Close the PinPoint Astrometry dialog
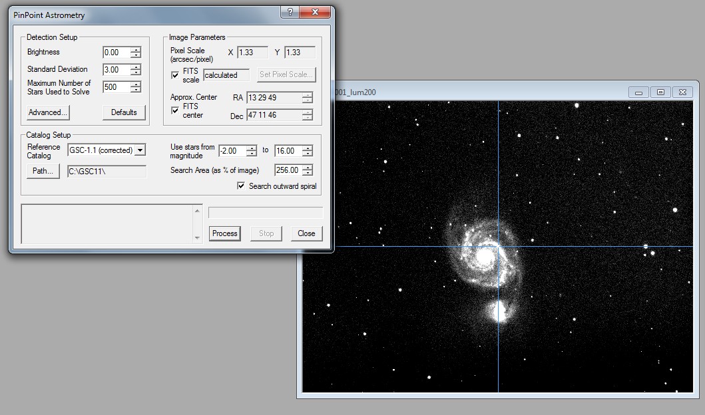This screenshot has width=705, height=415. (x=316, y=13)
